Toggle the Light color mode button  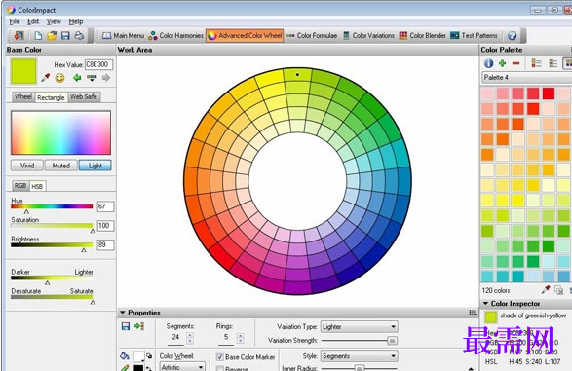coord(95,166)
